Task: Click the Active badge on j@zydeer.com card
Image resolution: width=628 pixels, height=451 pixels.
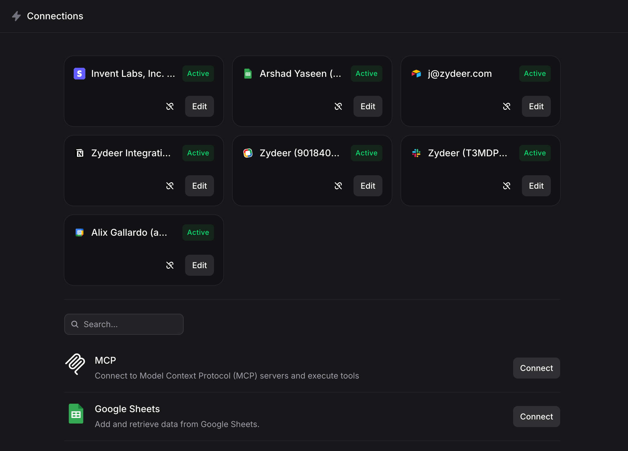Action: coord(534,74)
